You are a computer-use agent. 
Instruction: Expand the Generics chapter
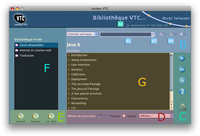69,70
